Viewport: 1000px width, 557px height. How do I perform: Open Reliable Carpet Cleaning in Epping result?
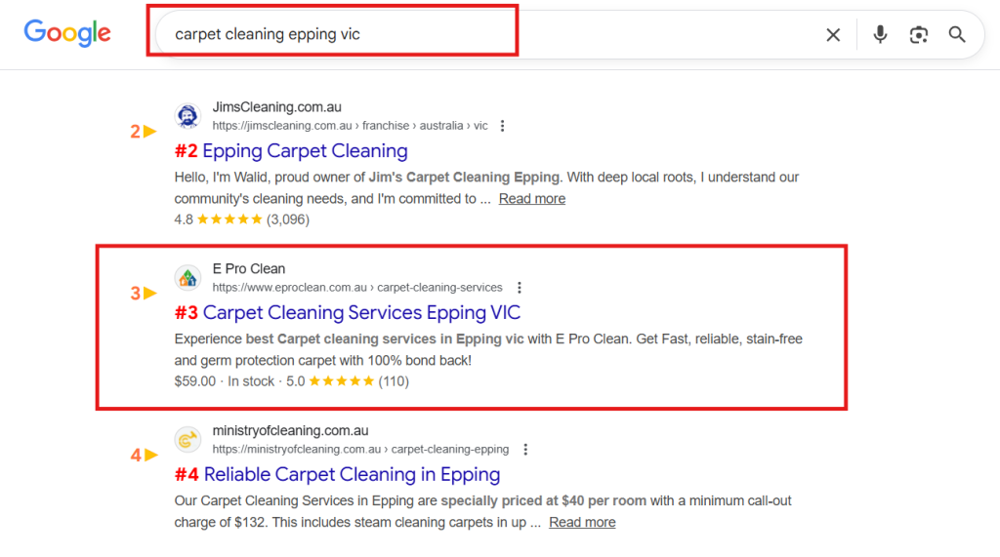tap(352, 475)
